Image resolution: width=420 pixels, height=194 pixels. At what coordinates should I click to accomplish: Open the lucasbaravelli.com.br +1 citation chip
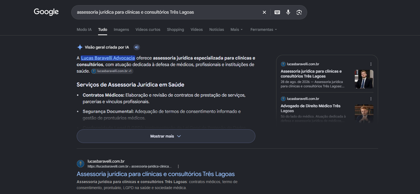[112, 71]
